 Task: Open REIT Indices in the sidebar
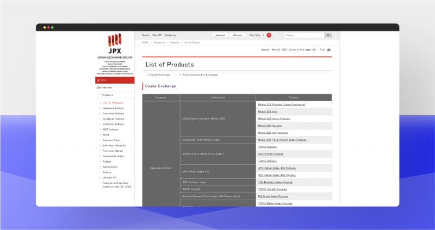(x=110, y=129)
